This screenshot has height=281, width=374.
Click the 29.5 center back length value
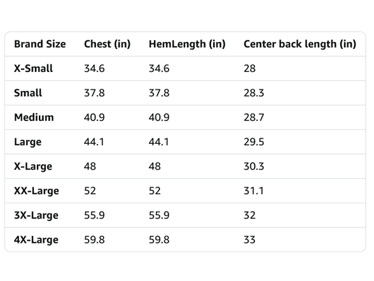pyautogui.click(x=254, y=142)
